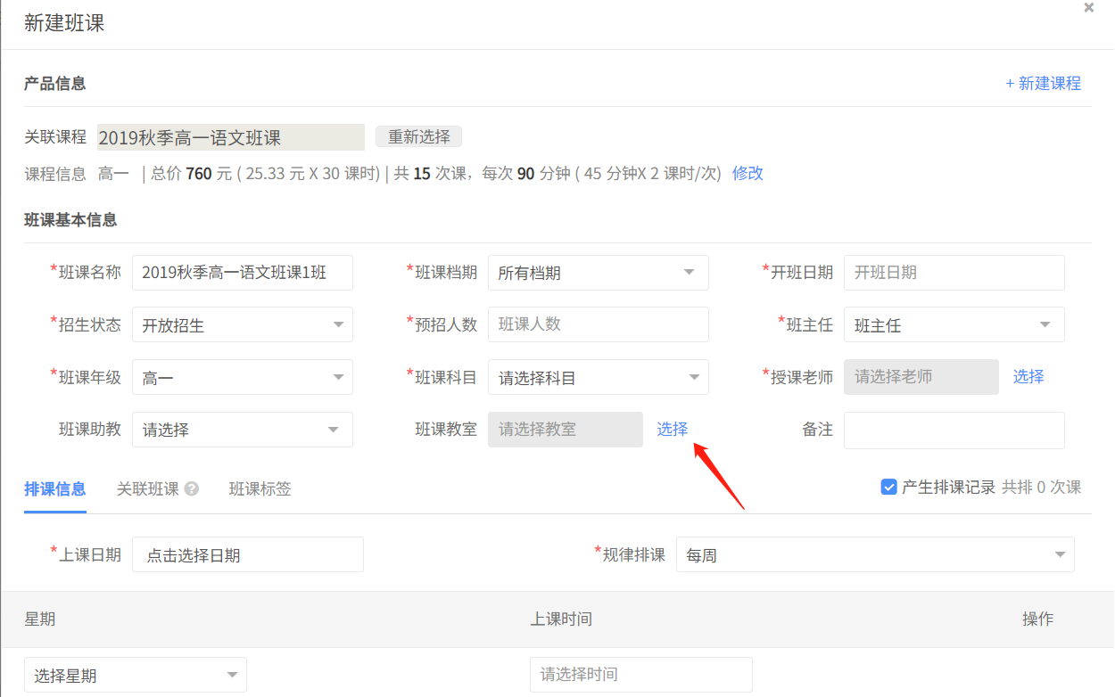Click the 请选择教室 field

(566, 430)
